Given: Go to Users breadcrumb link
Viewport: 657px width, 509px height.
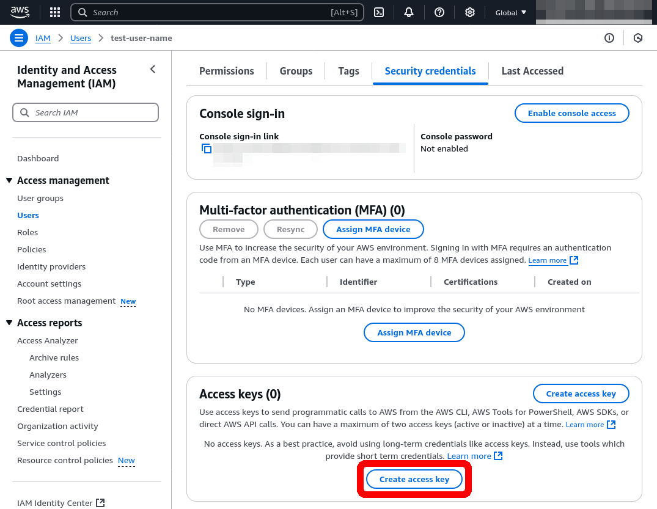Looking at the screenshot, I should (81, 38).
